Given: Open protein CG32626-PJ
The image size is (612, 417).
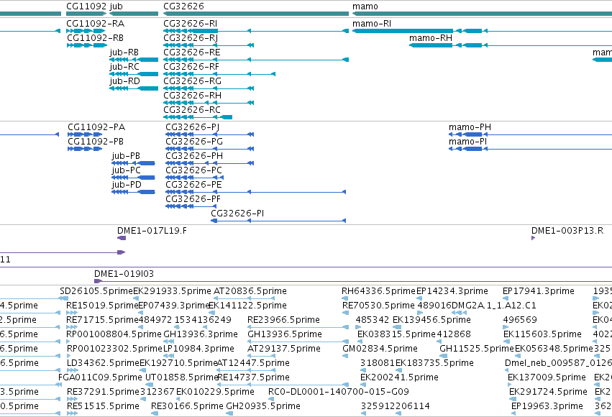Looking at the screenshot, I should [x=193, y=127].
